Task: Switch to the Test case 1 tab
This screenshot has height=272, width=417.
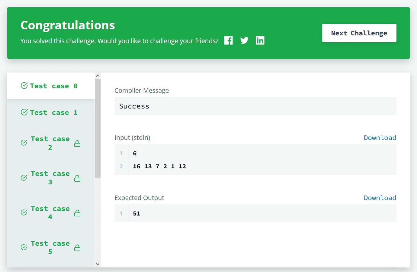Action: click(51, 112)
